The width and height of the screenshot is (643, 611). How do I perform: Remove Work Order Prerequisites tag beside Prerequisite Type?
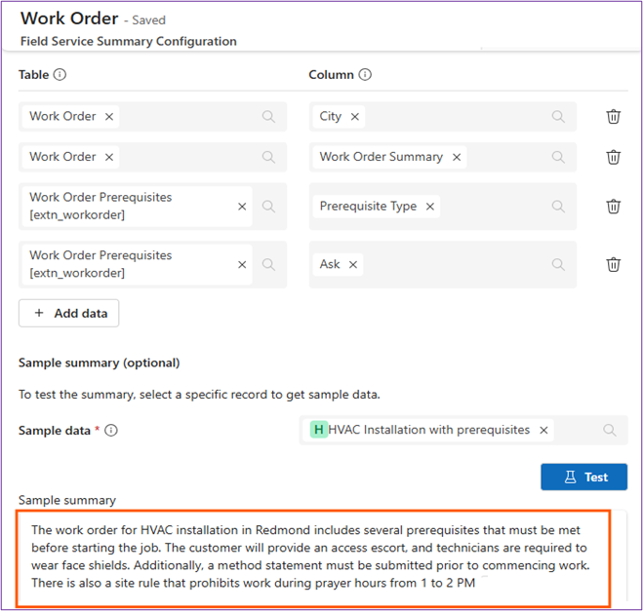pyautogui.click(x=242, y=207)
